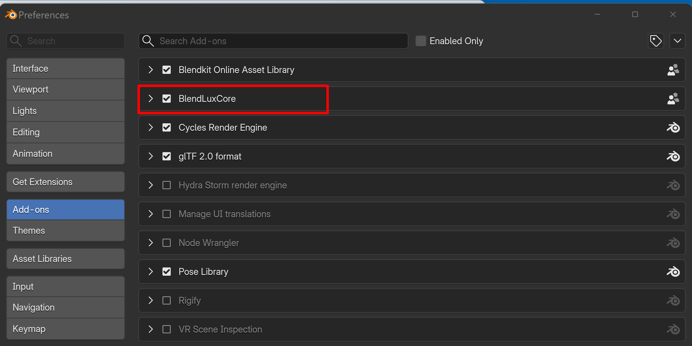Select the Add-ons section
The image size is (692, 346).
coord(66,210)
